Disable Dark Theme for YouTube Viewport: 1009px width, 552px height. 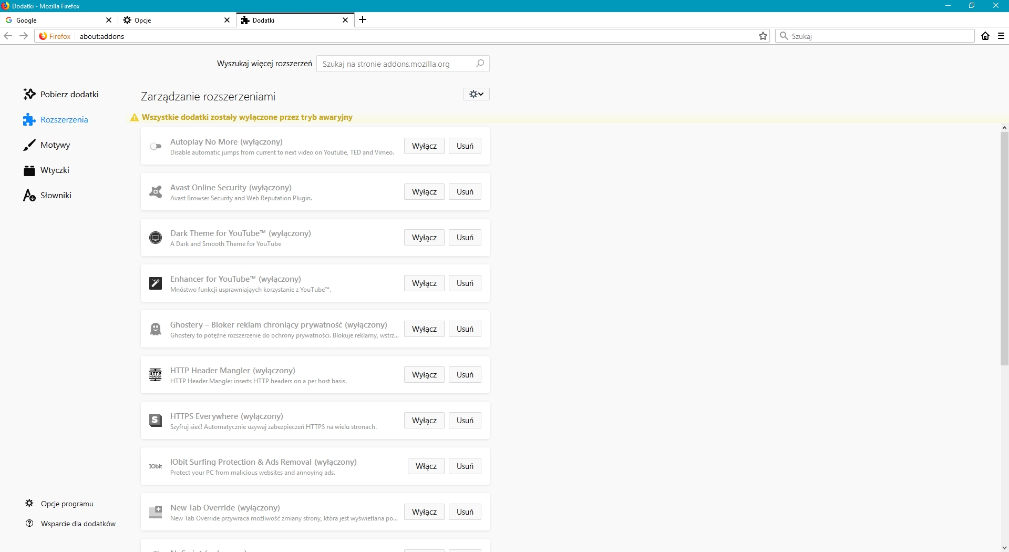click(x=424, y=238)
